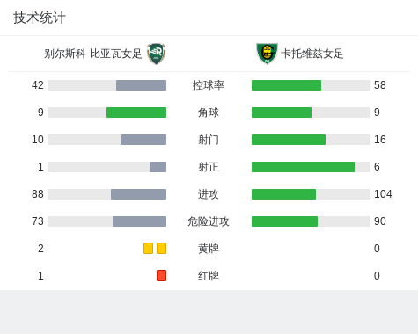Click the right 控球率 green bar showing 58
This screenshot has width=418, height=334.
(x=311, y=85)
